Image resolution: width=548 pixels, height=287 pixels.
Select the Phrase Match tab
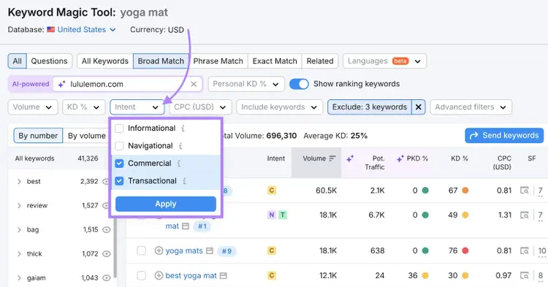click(218, 61)
